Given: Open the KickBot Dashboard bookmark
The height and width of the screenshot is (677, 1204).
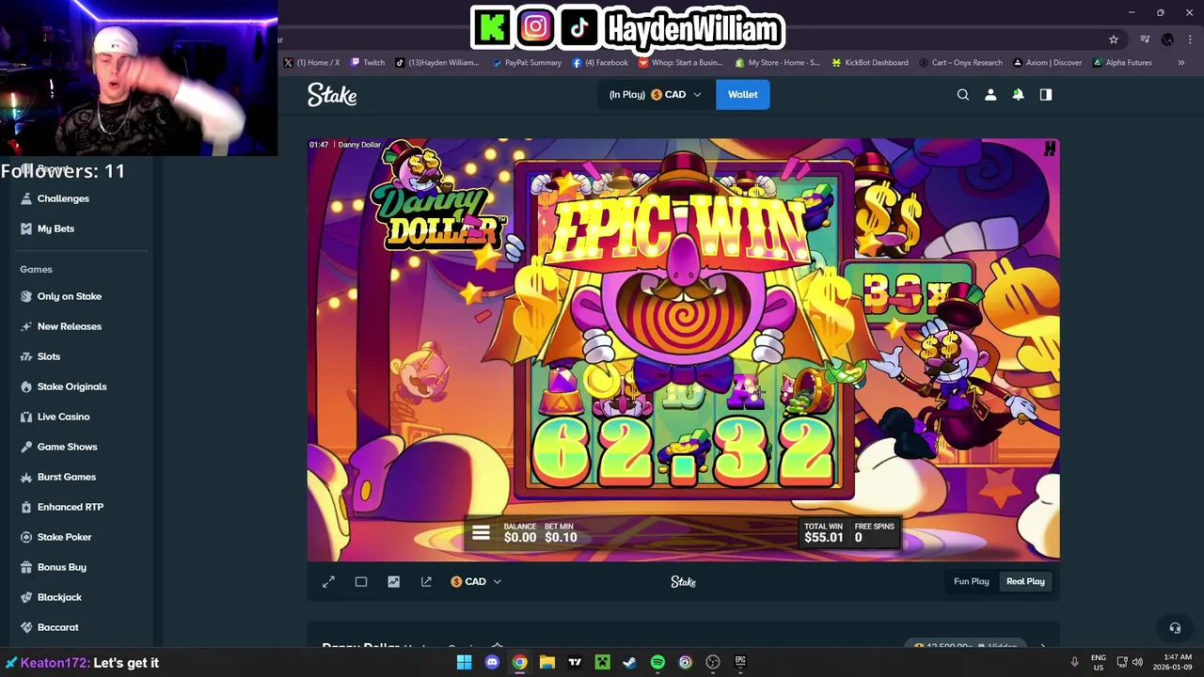Looking at the screenshot, I should [x=869, y=63].
